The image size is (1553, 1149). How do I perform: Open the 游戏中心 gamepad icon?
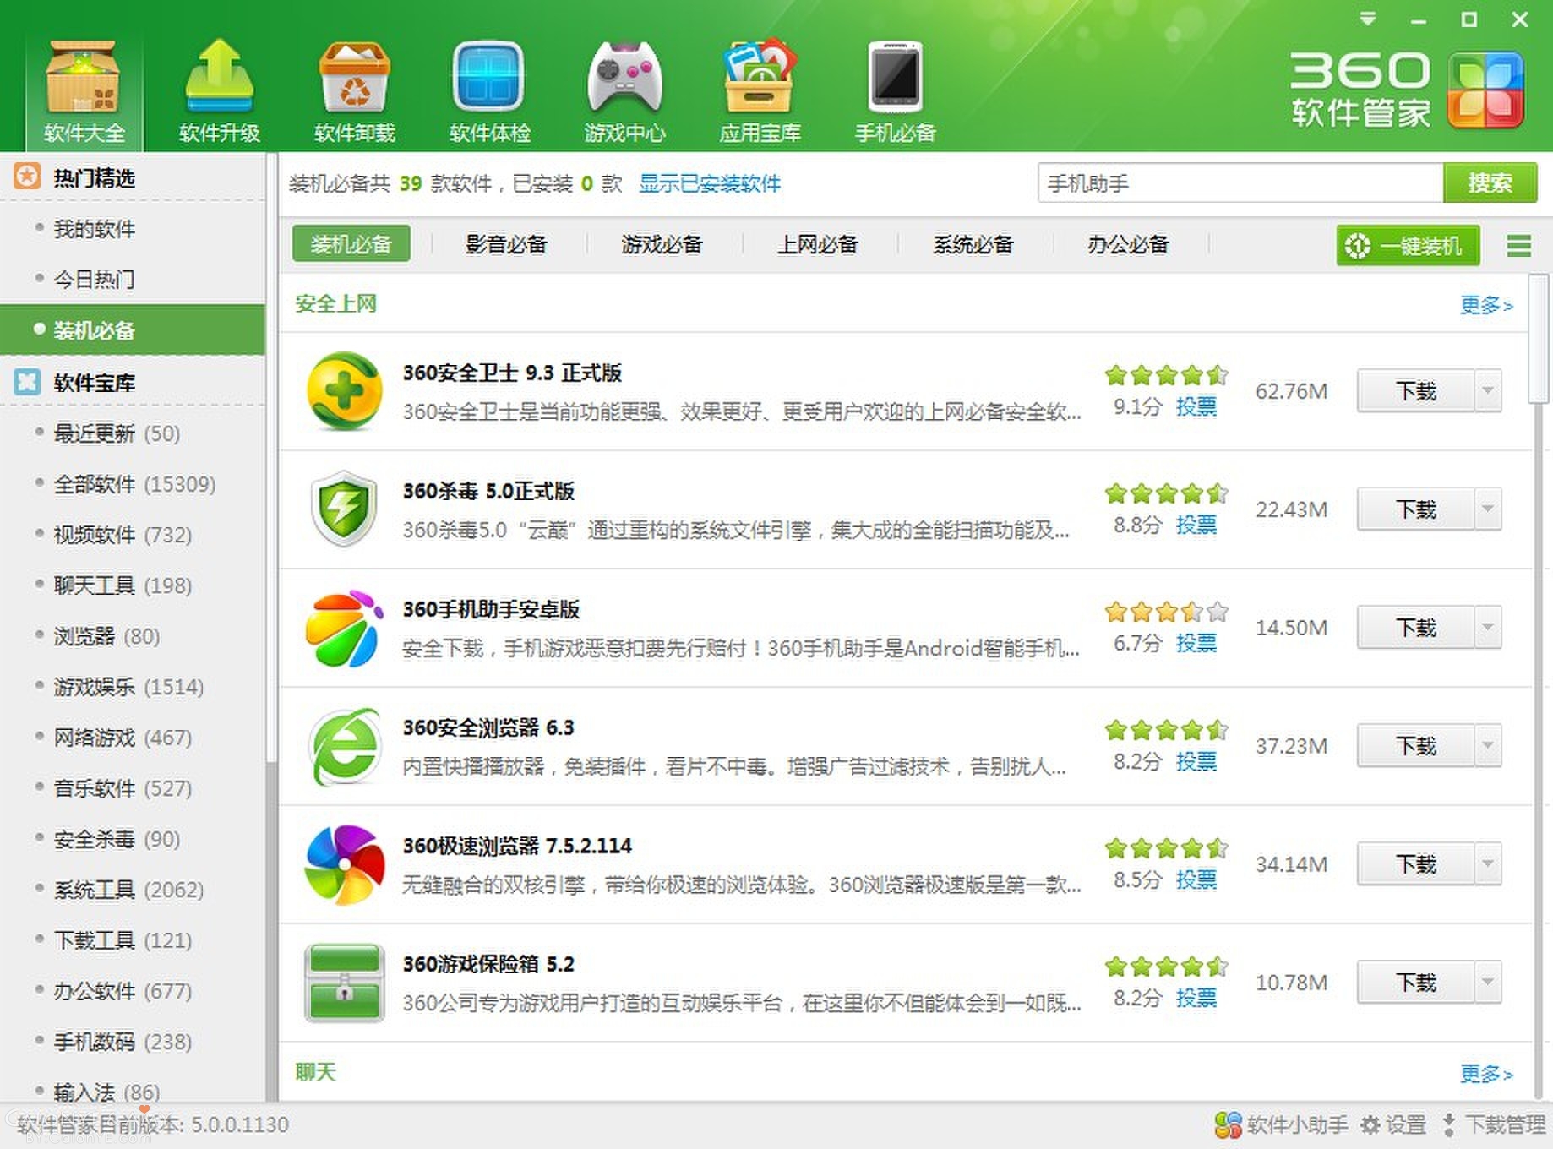tap(625, 89)
